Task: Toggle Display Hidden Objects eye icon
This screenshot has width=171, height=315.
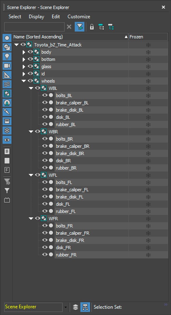Action: click(7, 140)
